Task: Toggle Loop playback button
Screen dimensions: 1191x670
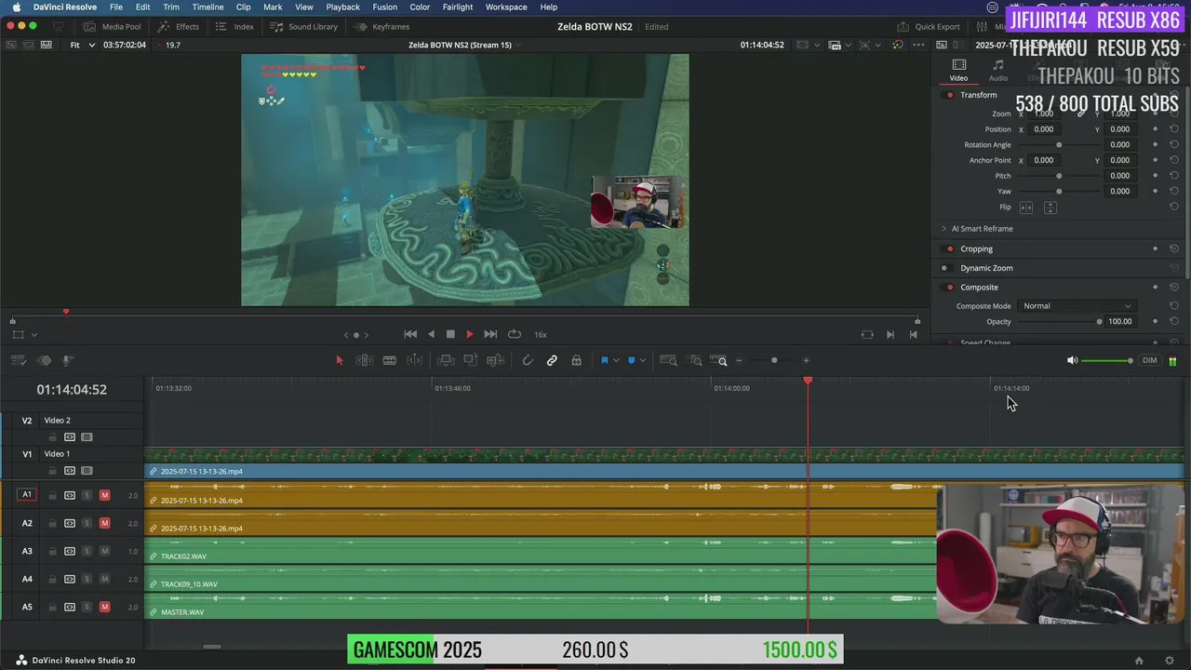Action: [514, 334]
